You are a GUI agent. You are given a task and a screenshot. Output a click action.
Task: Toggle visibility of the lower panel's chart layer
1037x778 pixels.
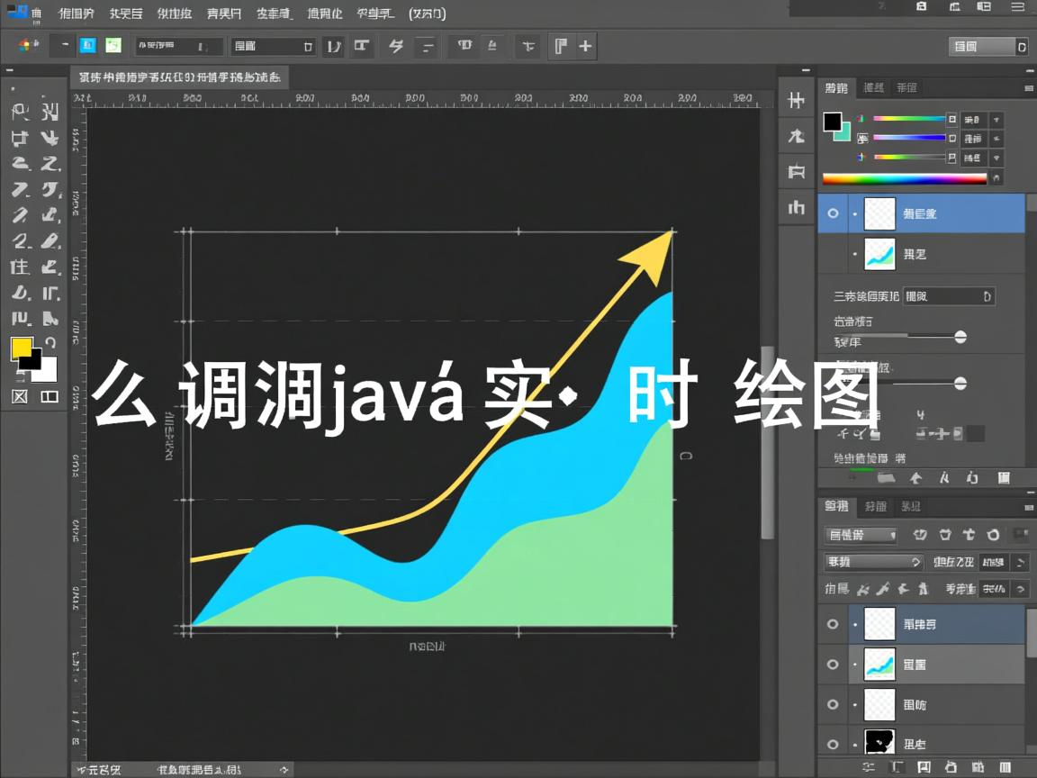833,665
